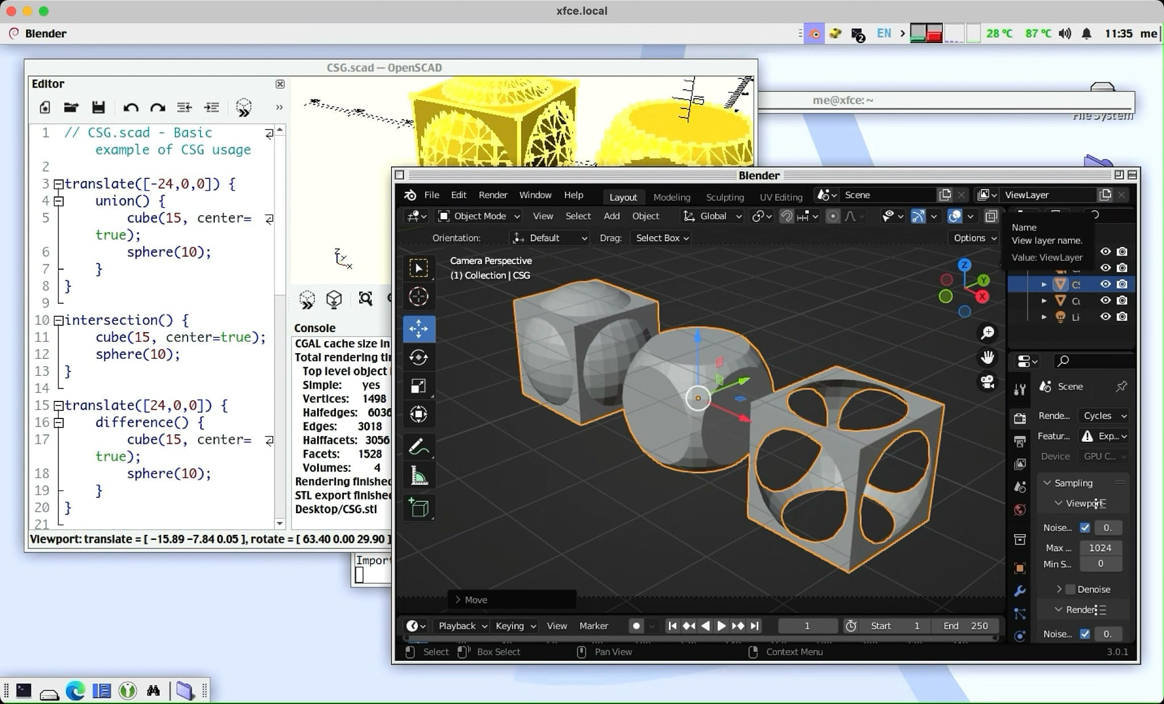Toggle render Noise checkbox in Render section
This screenshot has width=1164, height=704.
click(1086, 634)
